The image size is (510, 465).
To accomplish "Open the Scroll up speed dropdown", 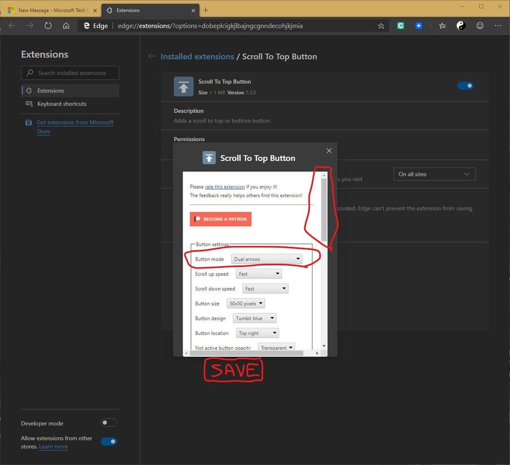I will point(259,274).
